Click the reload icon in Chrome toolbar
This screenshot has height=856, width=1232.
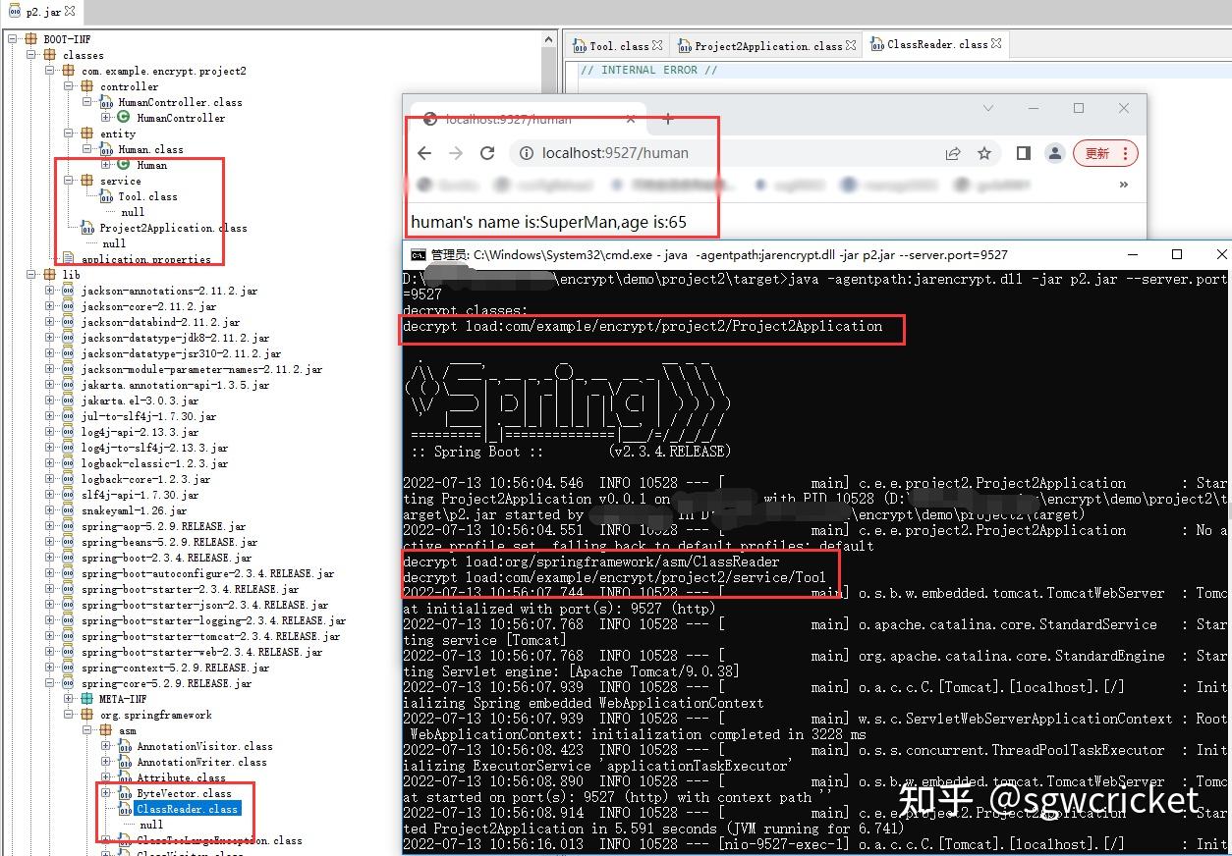coord(488,153)
